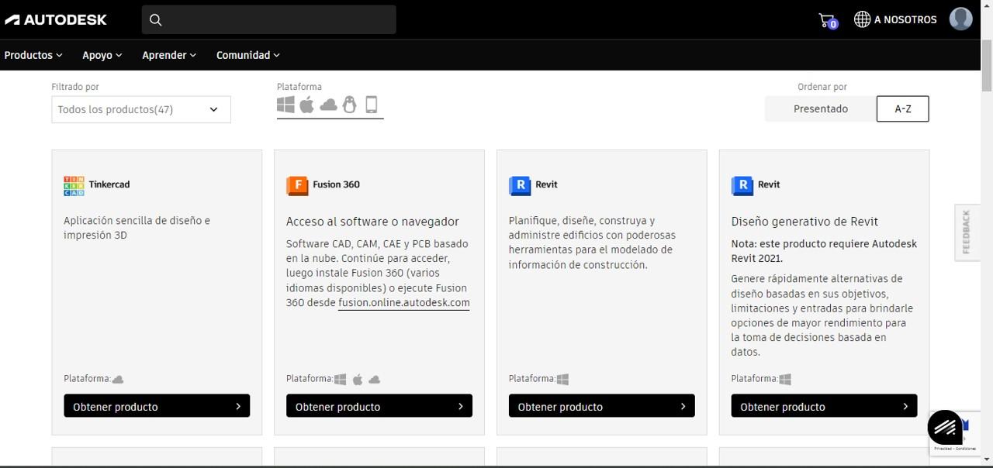993x468 pixels.
Task: Open the Aprender menu
Action: click(x=169, y=55)
